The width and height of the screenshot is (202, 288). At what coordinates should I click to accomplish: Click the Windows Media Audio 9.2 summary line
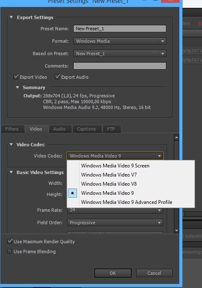(x=97, y=107)
